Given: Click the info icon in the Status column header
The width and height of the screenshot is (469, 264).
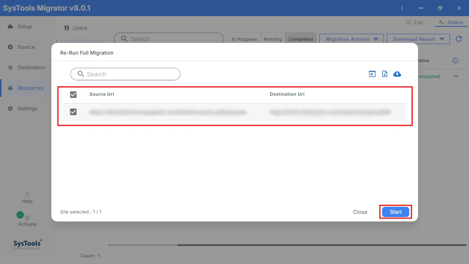Looking at the screenshot, I should [x=455, y=60].
